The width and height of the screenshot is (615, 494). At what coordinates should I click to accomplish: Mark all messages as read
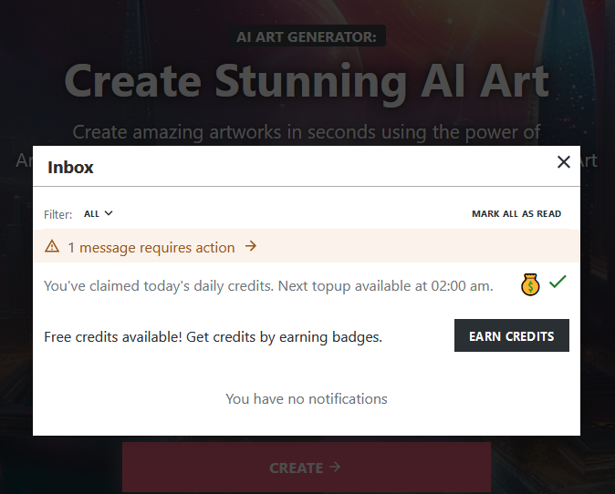(516, 214)
